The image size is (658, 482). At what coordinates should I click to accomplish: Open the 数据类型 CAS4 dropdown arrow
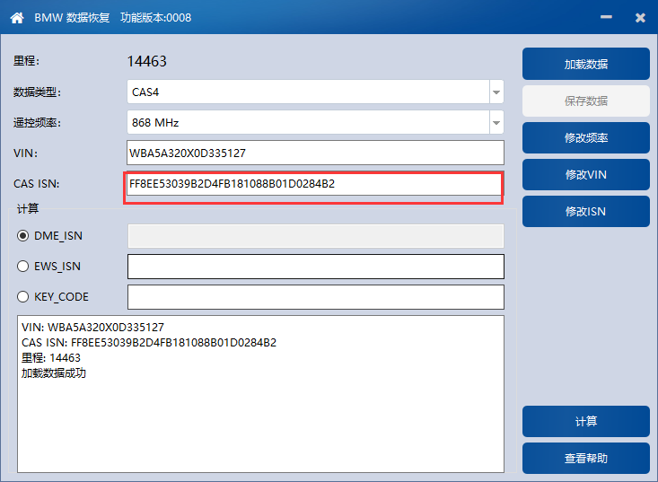496,92
